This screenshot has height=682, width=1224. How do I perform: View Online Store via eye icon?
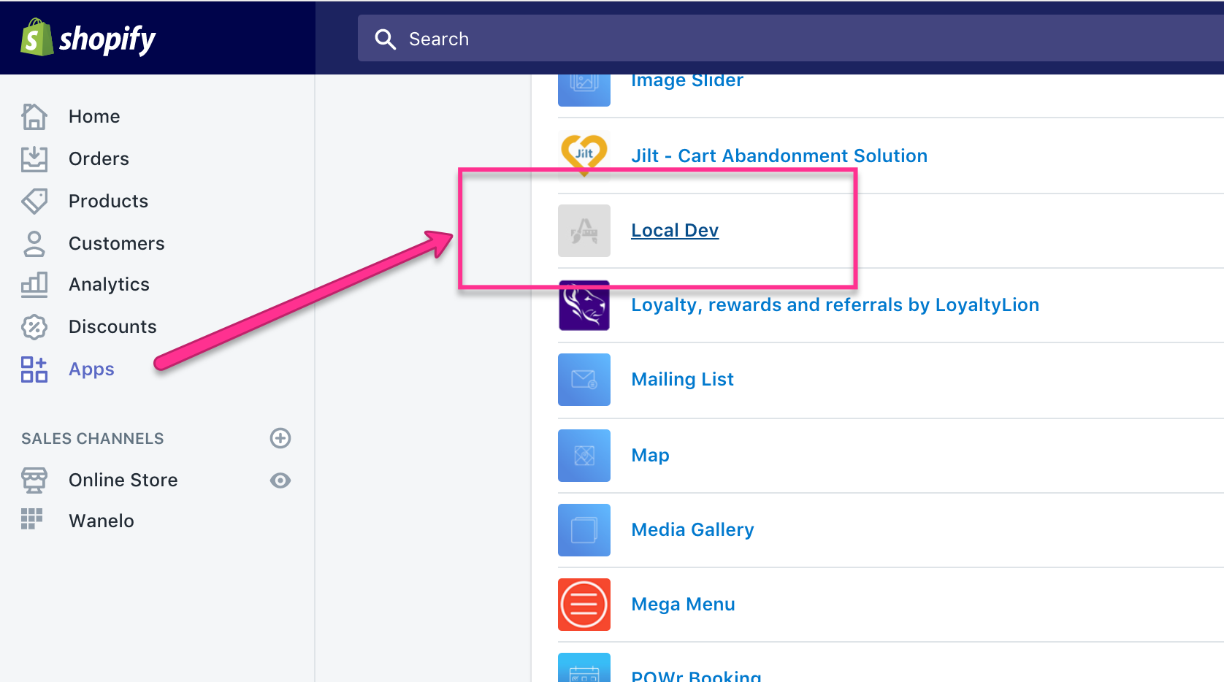click(280, 480)
